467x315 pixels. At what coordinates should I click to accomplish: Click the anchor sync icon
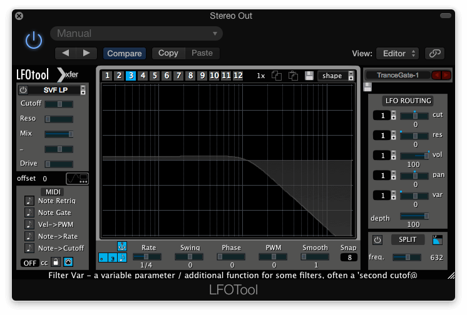coord(122,246)
